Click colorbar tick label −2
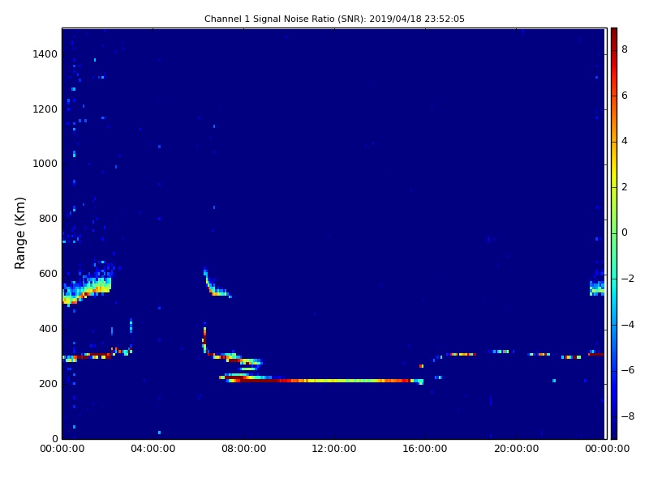649x486 pixels. (x=628, y=279)
